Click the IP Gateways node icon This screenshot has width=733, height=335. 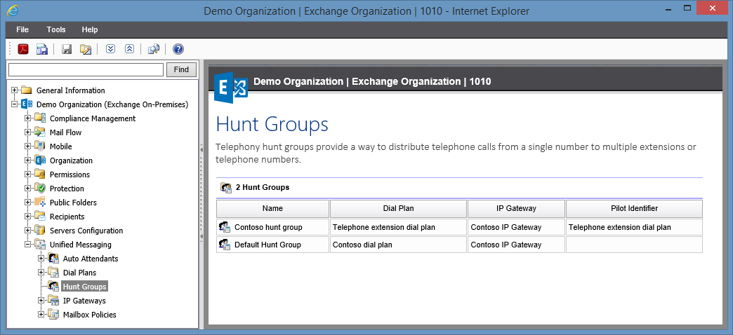[x=54, y=300]
